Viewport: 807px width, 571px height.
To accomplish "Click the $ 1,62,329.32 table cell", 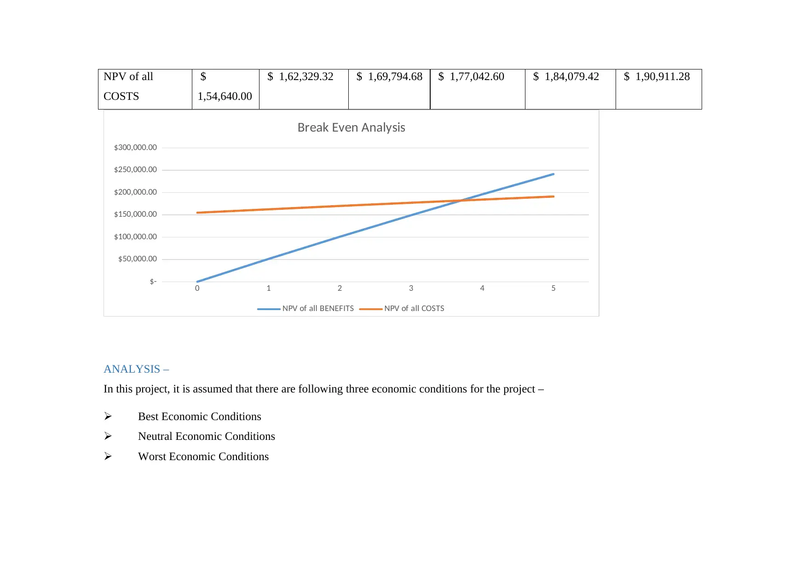I will tap(304, 89).
